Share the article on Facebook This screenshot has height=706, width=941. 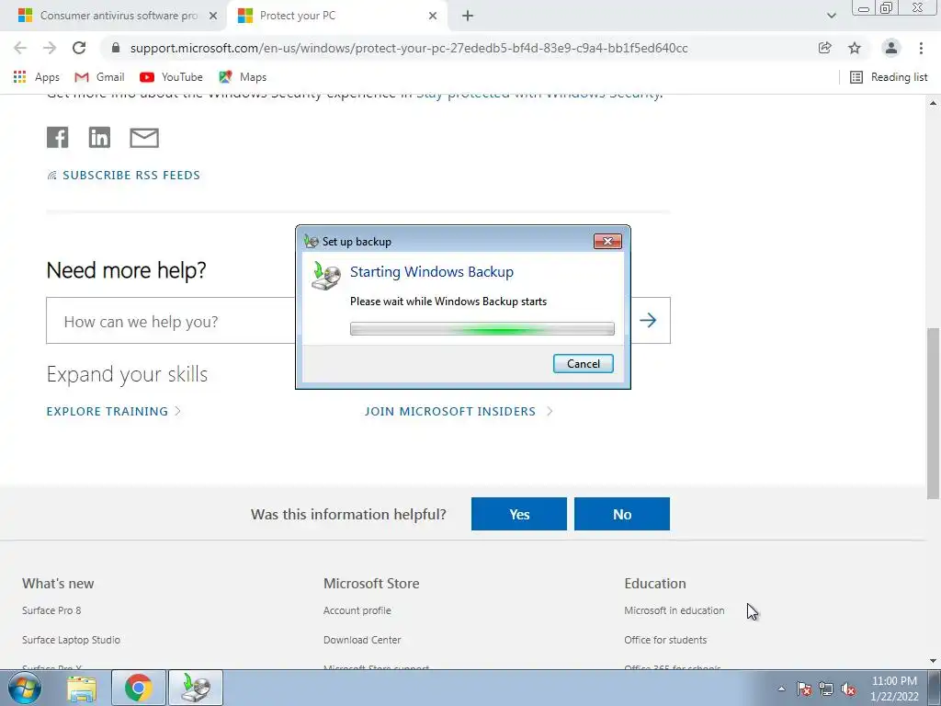[x=58, y=138]
